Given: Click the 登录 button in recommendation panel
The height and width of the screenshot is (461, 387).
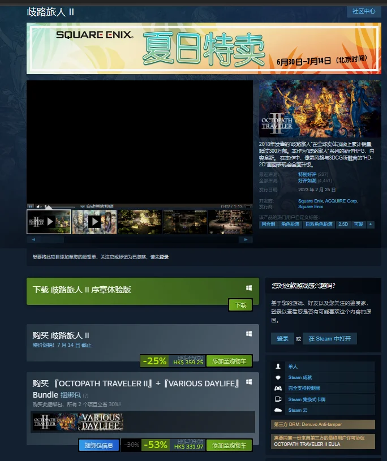Looking at the screenshot, I should (x=282, y=339).
